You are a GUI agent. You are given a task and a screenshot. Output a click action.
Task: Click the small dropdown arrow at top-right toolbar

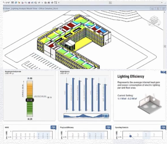pyautogui.click(x=162, y=3)
